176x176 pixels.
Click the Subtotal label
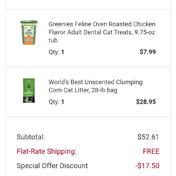(x=31, y=137)
